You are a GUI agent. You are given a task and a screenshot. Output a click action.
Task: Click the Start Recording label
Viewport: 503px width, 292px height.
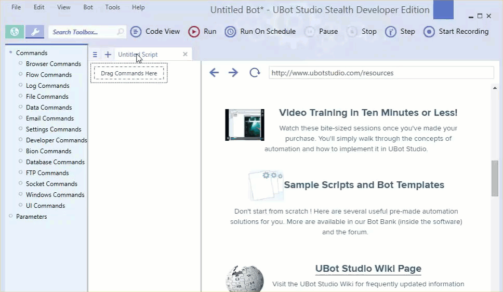pos(464,32)
